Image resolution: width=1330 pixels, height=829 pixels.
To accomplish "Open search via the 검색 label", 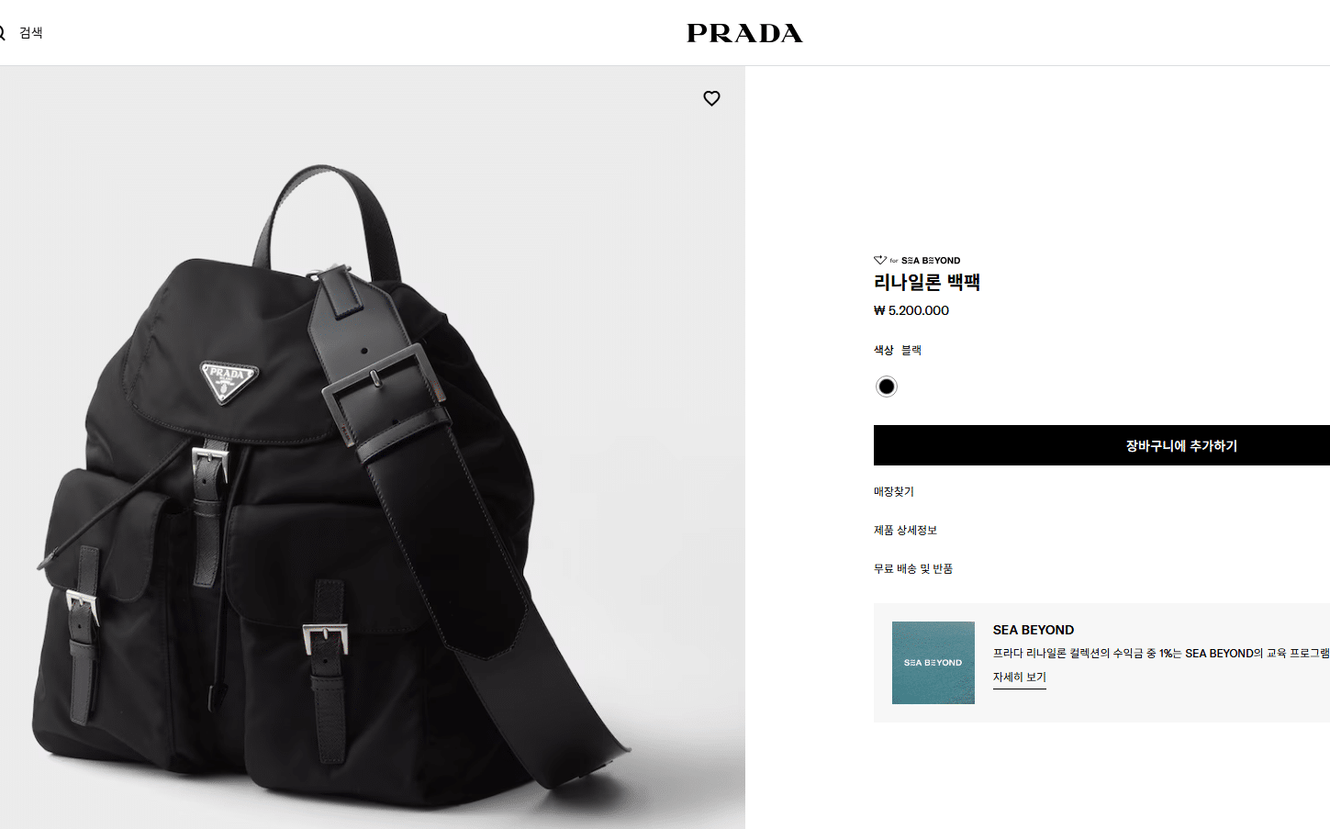I will [31, 33].
